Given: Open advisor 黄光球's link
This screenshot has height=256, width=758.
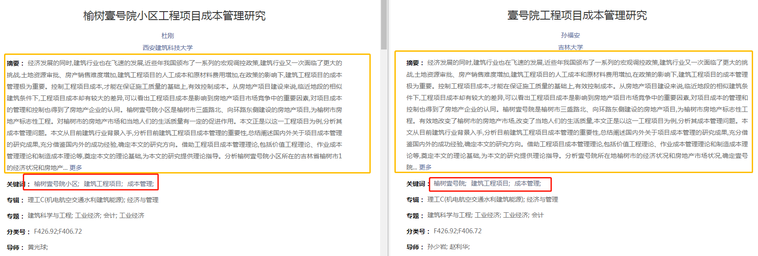Looking at the screenshot, I should pos(37,247).
